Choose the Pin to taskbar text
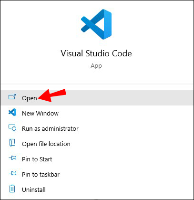The height and width of the screenshot is (200, 194). pos(41,174)
